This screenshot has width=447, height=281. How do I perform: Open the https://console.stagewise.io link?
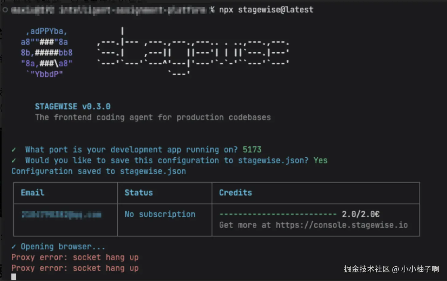[x=342, y=225]
